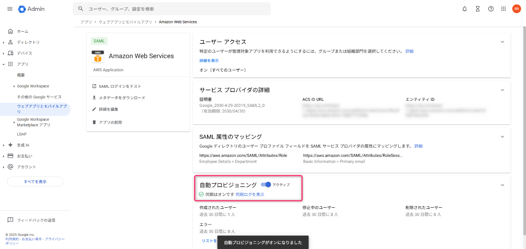Click 詳細を表示 under ユーザー アクセス
Viewport: 526px width, 249px height.
click(x=209, y=60)
